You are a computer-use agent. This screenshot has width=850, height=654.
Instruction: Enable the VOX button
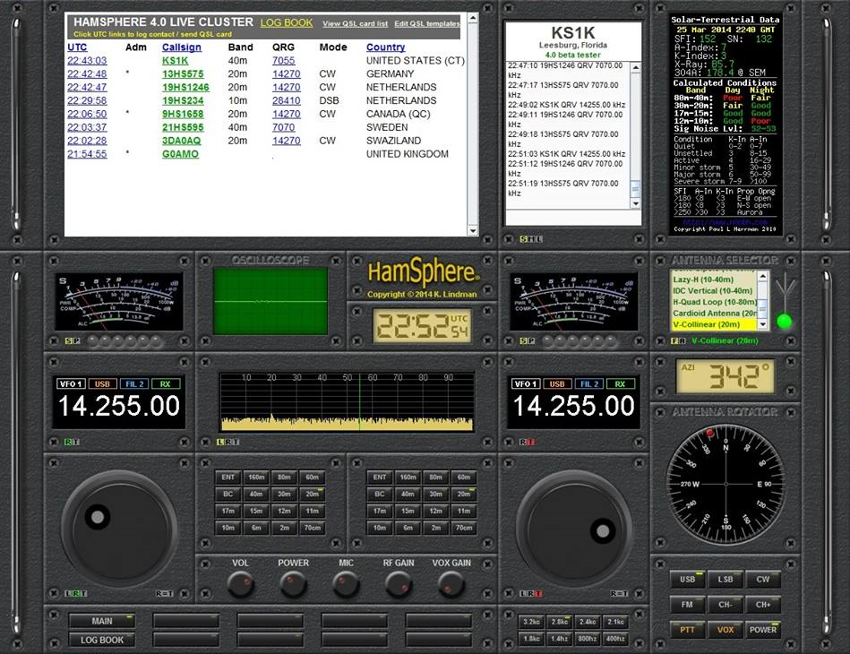point(726,630)
